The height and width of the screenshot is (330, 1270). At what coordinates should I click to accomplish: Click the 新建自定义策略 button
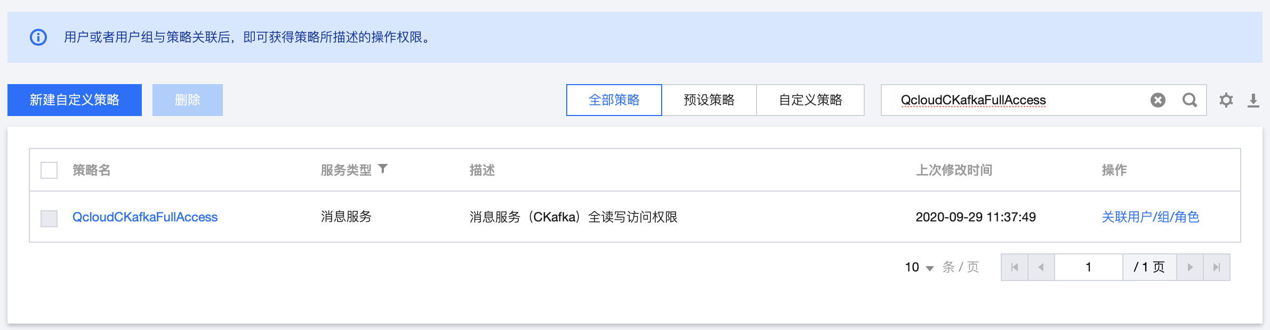click(x=75, y=100)
